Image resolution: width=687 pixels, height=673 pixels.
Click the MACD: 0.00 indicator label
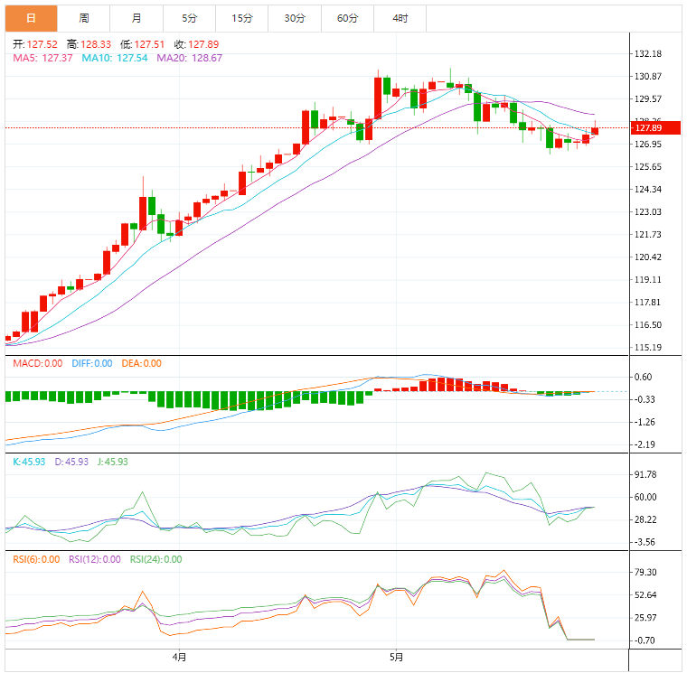[x=37, y=363]
